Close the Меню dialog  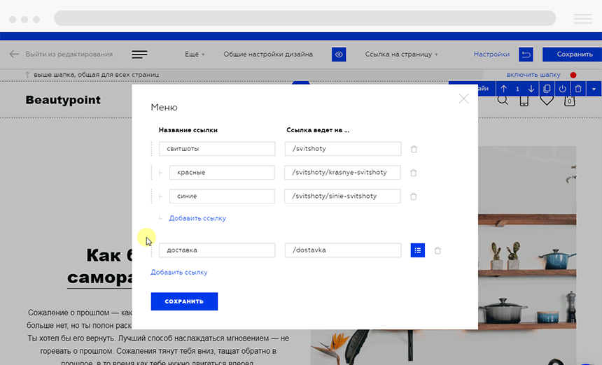click(464, 99)
